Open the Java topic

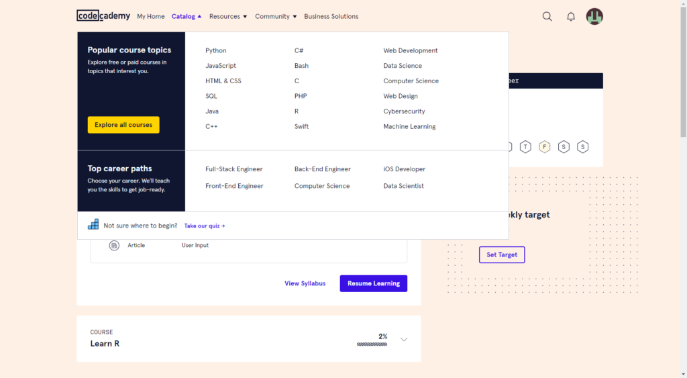pos(212,111)
